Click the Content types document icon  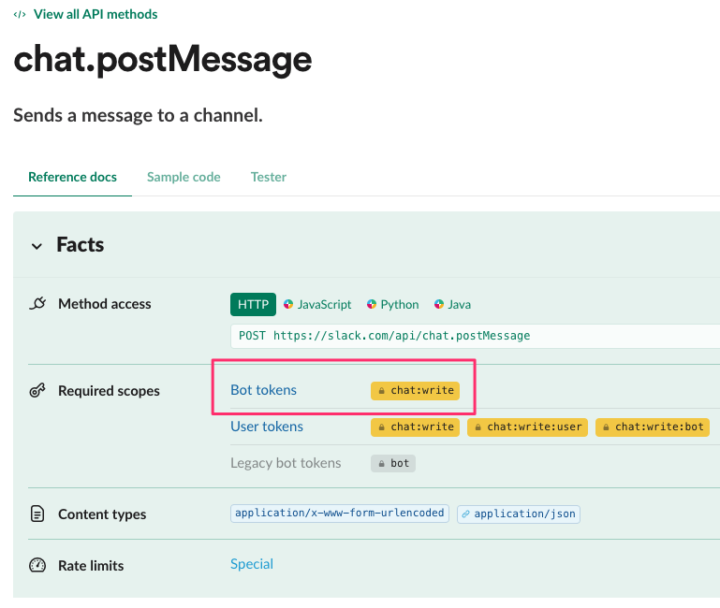37,514
